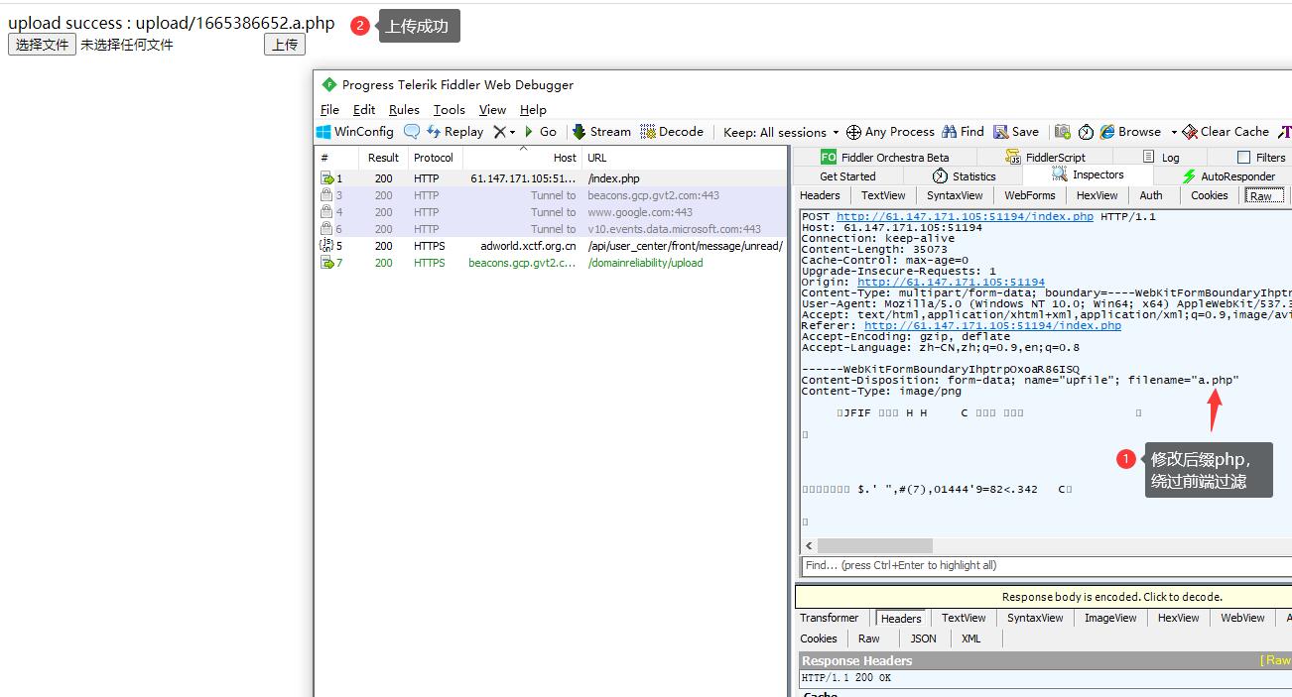The image size is (1292, 697).
Task: Open the View menu
Action: point(492,110)
